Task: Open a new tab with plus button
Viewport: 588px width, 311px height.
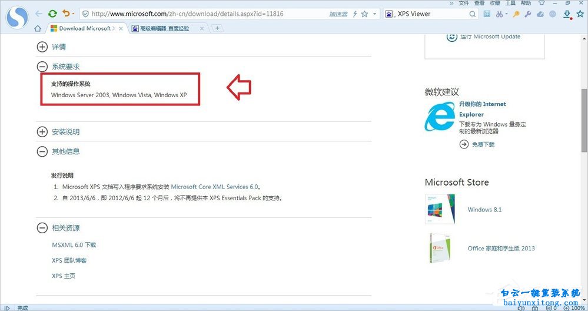Action: pos(217,28)
